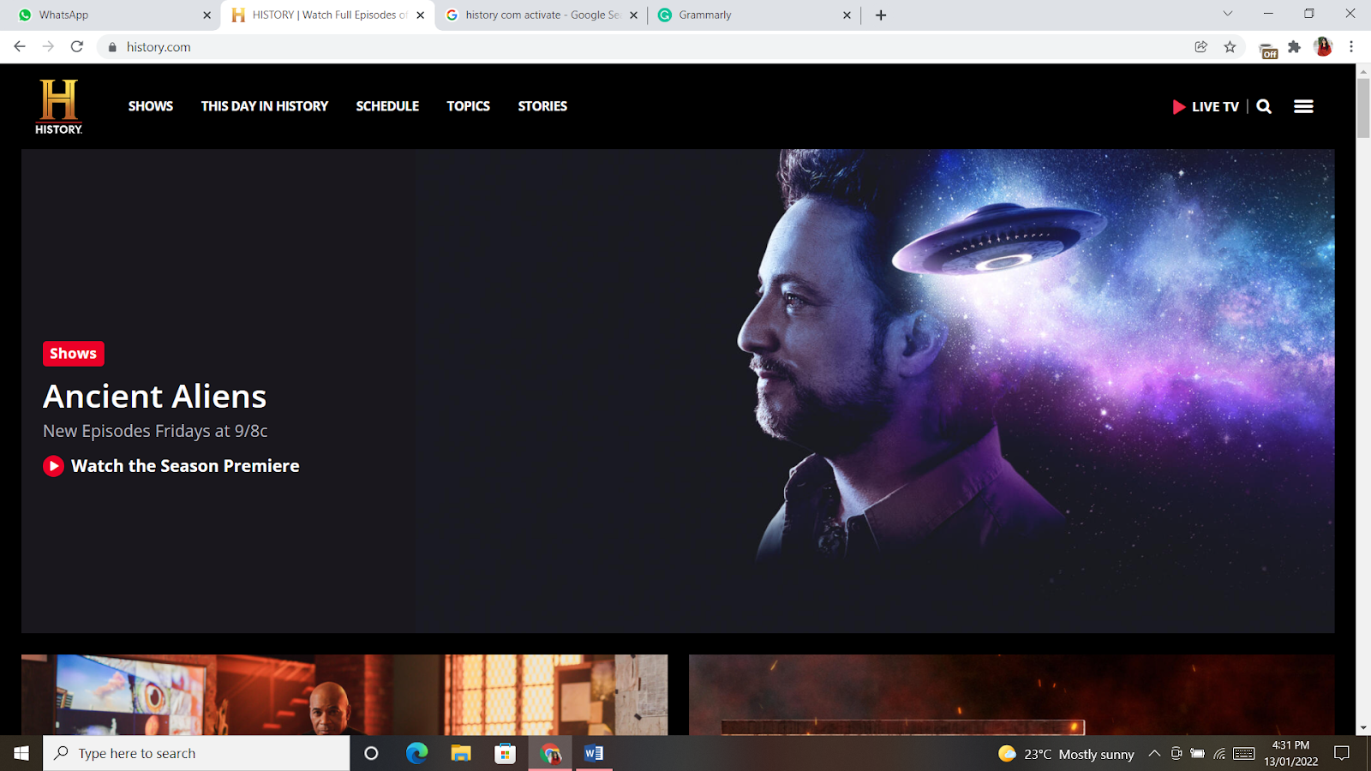
Task: Click the LIVE TV link
Action: [x=1215, y=107]
